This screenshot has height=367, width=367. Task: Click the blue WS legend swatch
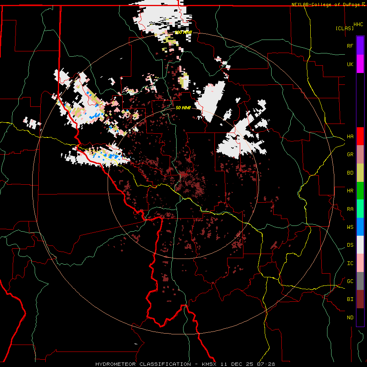click(x=360, y=227)
